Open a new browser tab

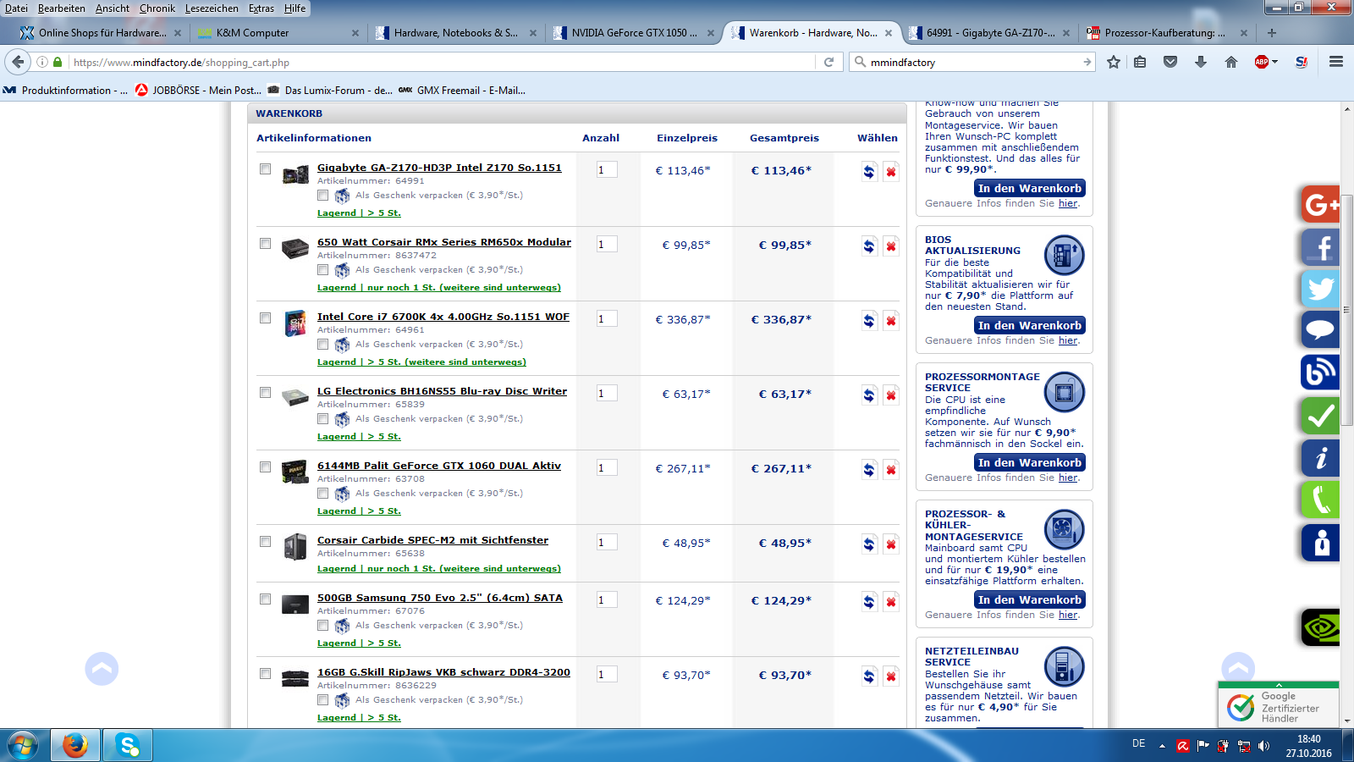click(x=1271, y=33)
